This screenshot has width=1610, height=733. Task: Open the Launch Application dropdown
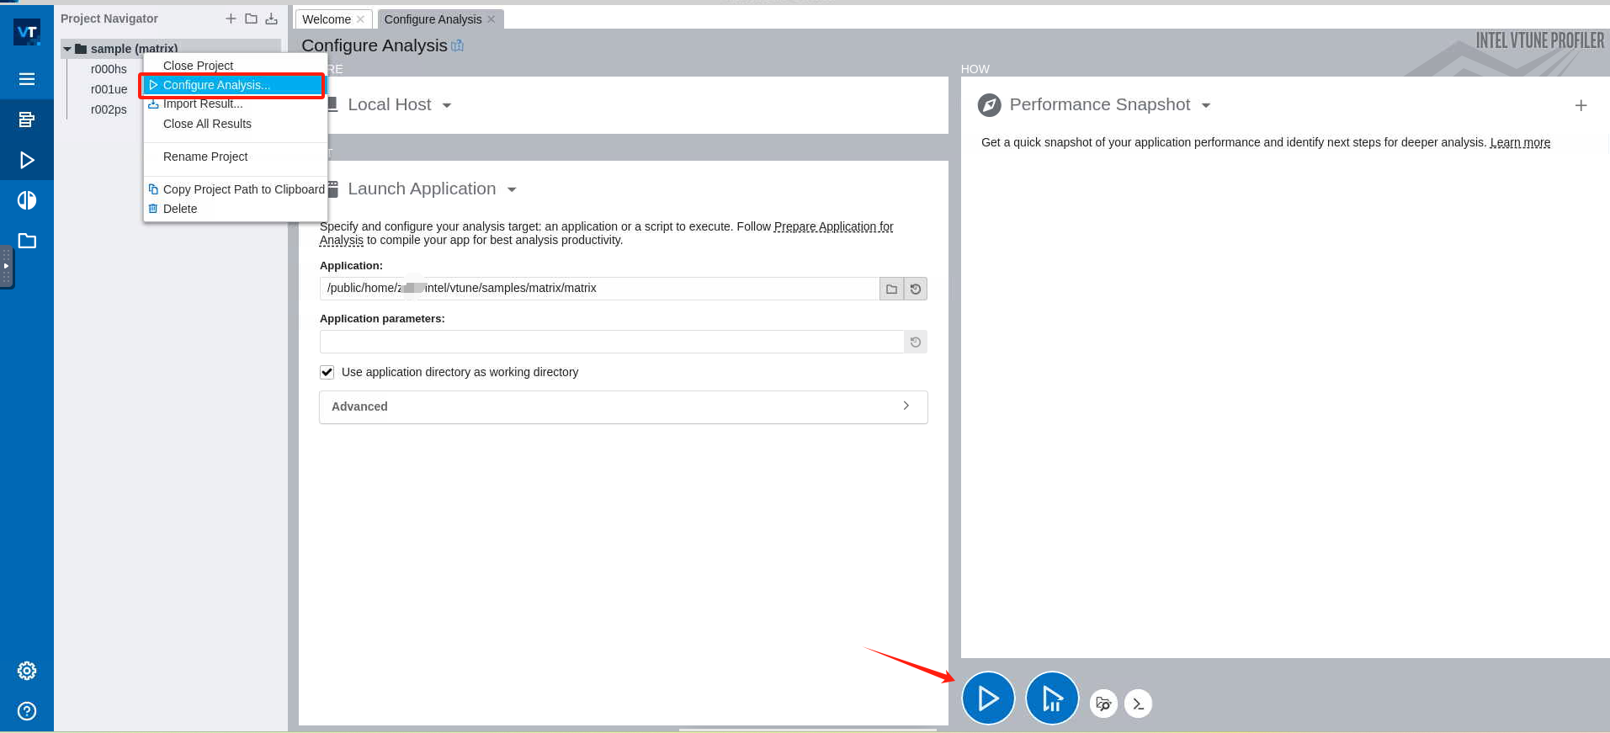pyautogui.click(x=512, y=189)
